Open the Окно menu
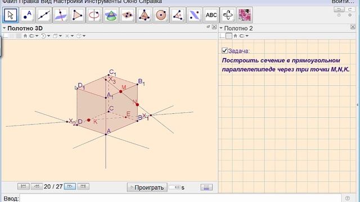 130,2
